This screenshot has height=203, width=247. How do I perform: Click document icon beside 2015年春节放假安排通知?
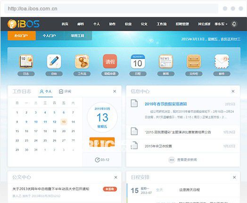coord(134,104)
